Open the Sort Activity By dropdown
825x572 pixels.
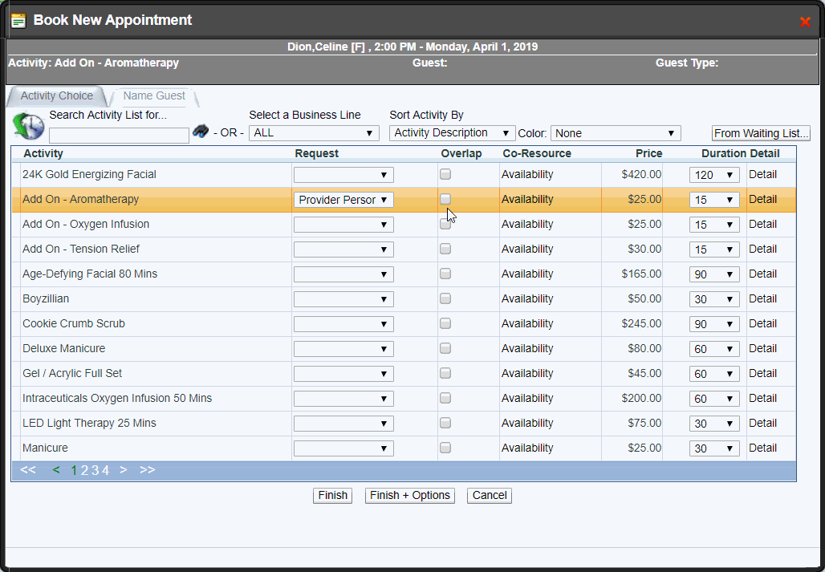[x=453, y=133]
